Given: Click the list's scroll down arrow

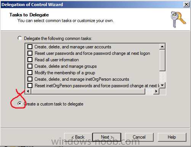Looking at the screenshot, I should pos(162,85).
